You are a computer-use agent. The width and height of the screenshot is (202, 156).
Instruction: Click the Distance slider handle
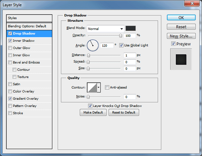88,55
